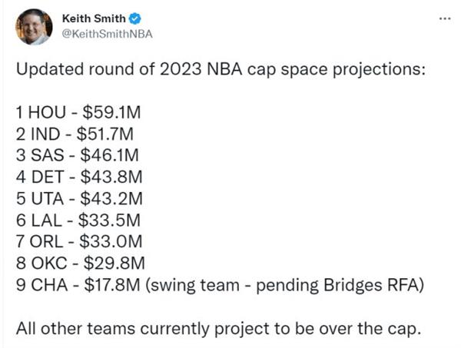Click the word Updated in the tweet
This screenshot has width=461, height=348.
[50, 70]
